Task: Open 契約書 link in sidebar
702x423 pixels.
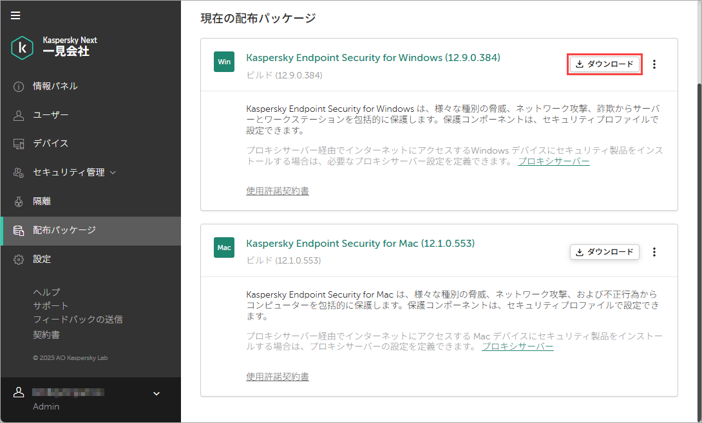Action: coord(46,335)
